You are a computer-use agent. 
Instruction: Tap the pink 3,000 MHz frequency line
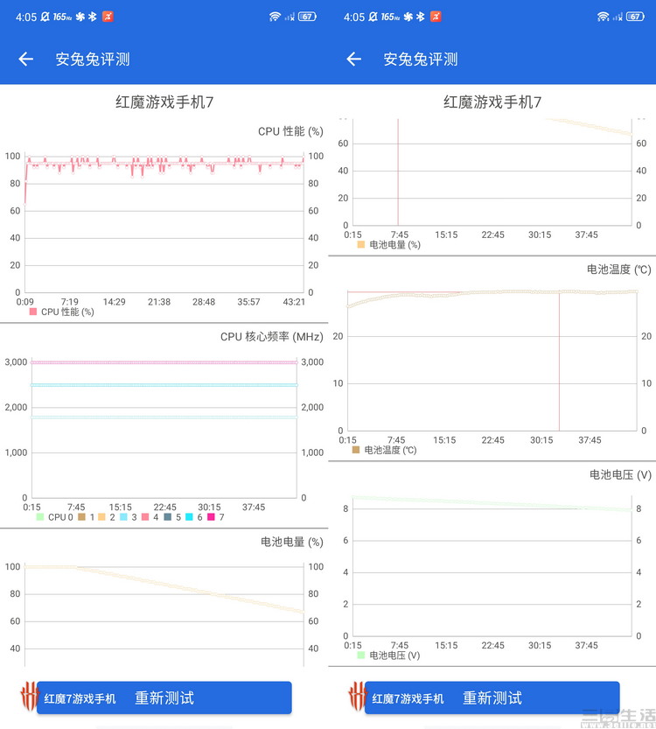click(x=164, y=362)
